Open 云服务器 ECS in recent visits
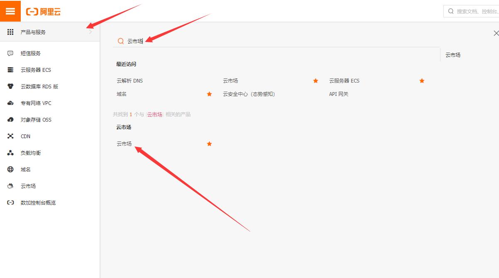This screenshot has width=499, height=278. [x=344, y=81]
